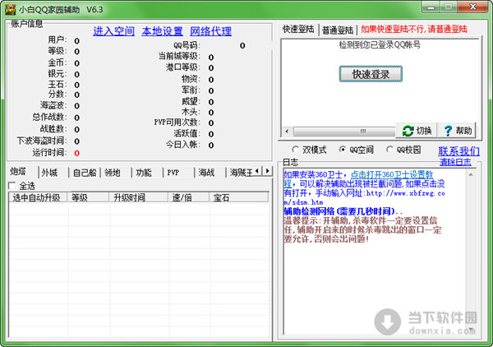Open the 网络代理 link

(210, 31)
